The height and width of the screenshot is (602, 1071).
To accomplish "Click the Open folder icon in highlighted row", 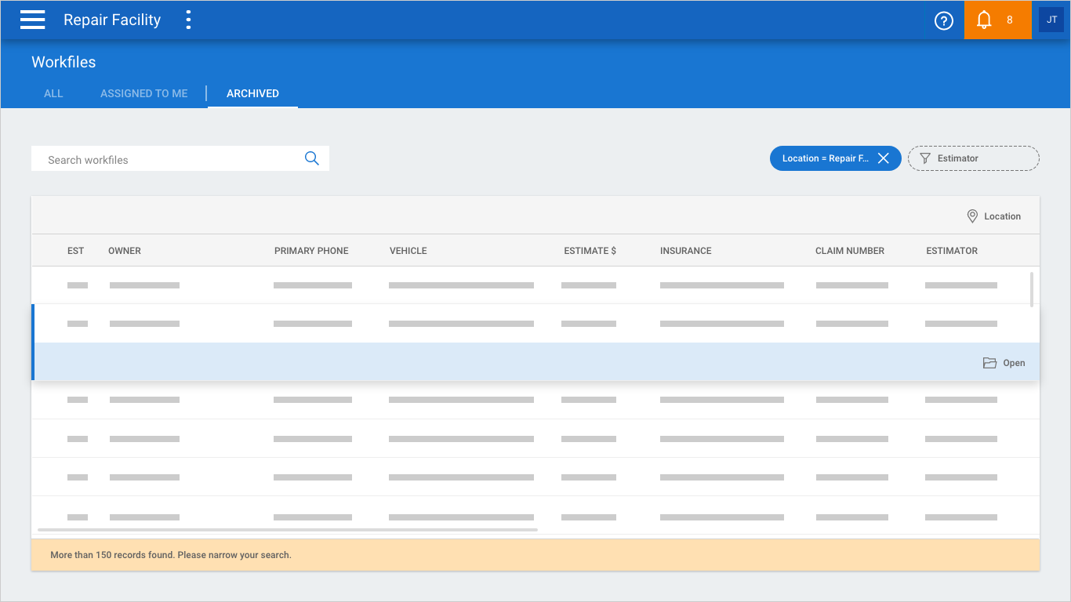I will [x=989, y=363].
